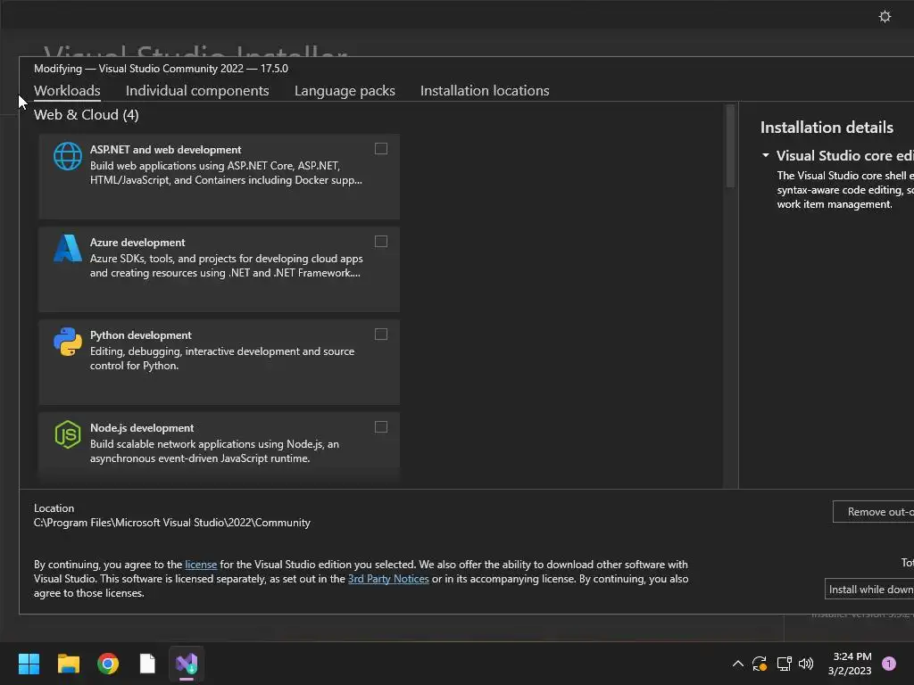Show hidden system tray icons
Viewport: 914px width, 685px height.
(737, 664)
